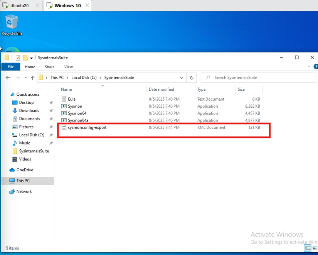Select the Sysmon application icon

(x=64, y=106)
